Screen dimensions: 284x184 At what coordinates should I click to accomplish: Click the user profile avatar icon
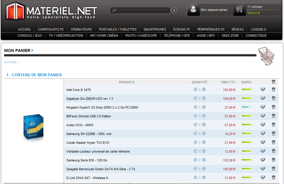(x=194, y=10)
